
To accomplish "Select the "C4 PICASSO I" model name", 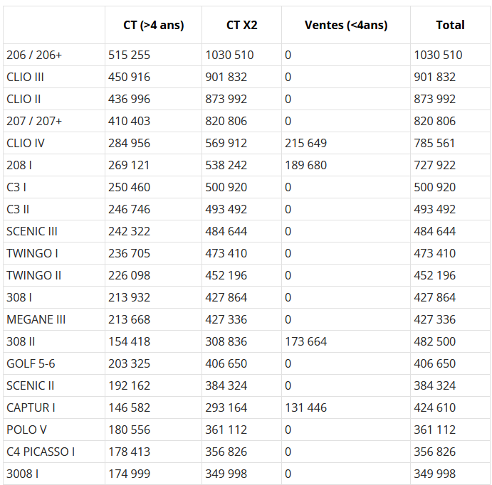I will (x=41, y=452).
